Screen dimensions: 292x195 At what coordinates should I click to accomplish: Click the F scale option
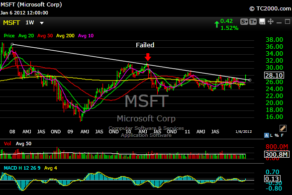click(283, 135)
